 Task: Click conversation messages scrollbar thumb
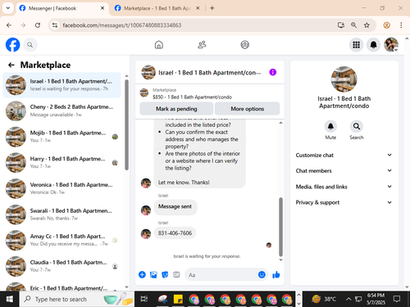click(x=280, y=227)
